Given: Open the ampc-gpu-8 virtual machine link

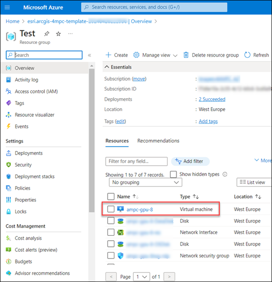Looking at the screenshot, I should click(140, 210).
